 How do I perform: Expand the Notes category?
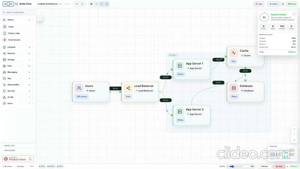(18, 104)
